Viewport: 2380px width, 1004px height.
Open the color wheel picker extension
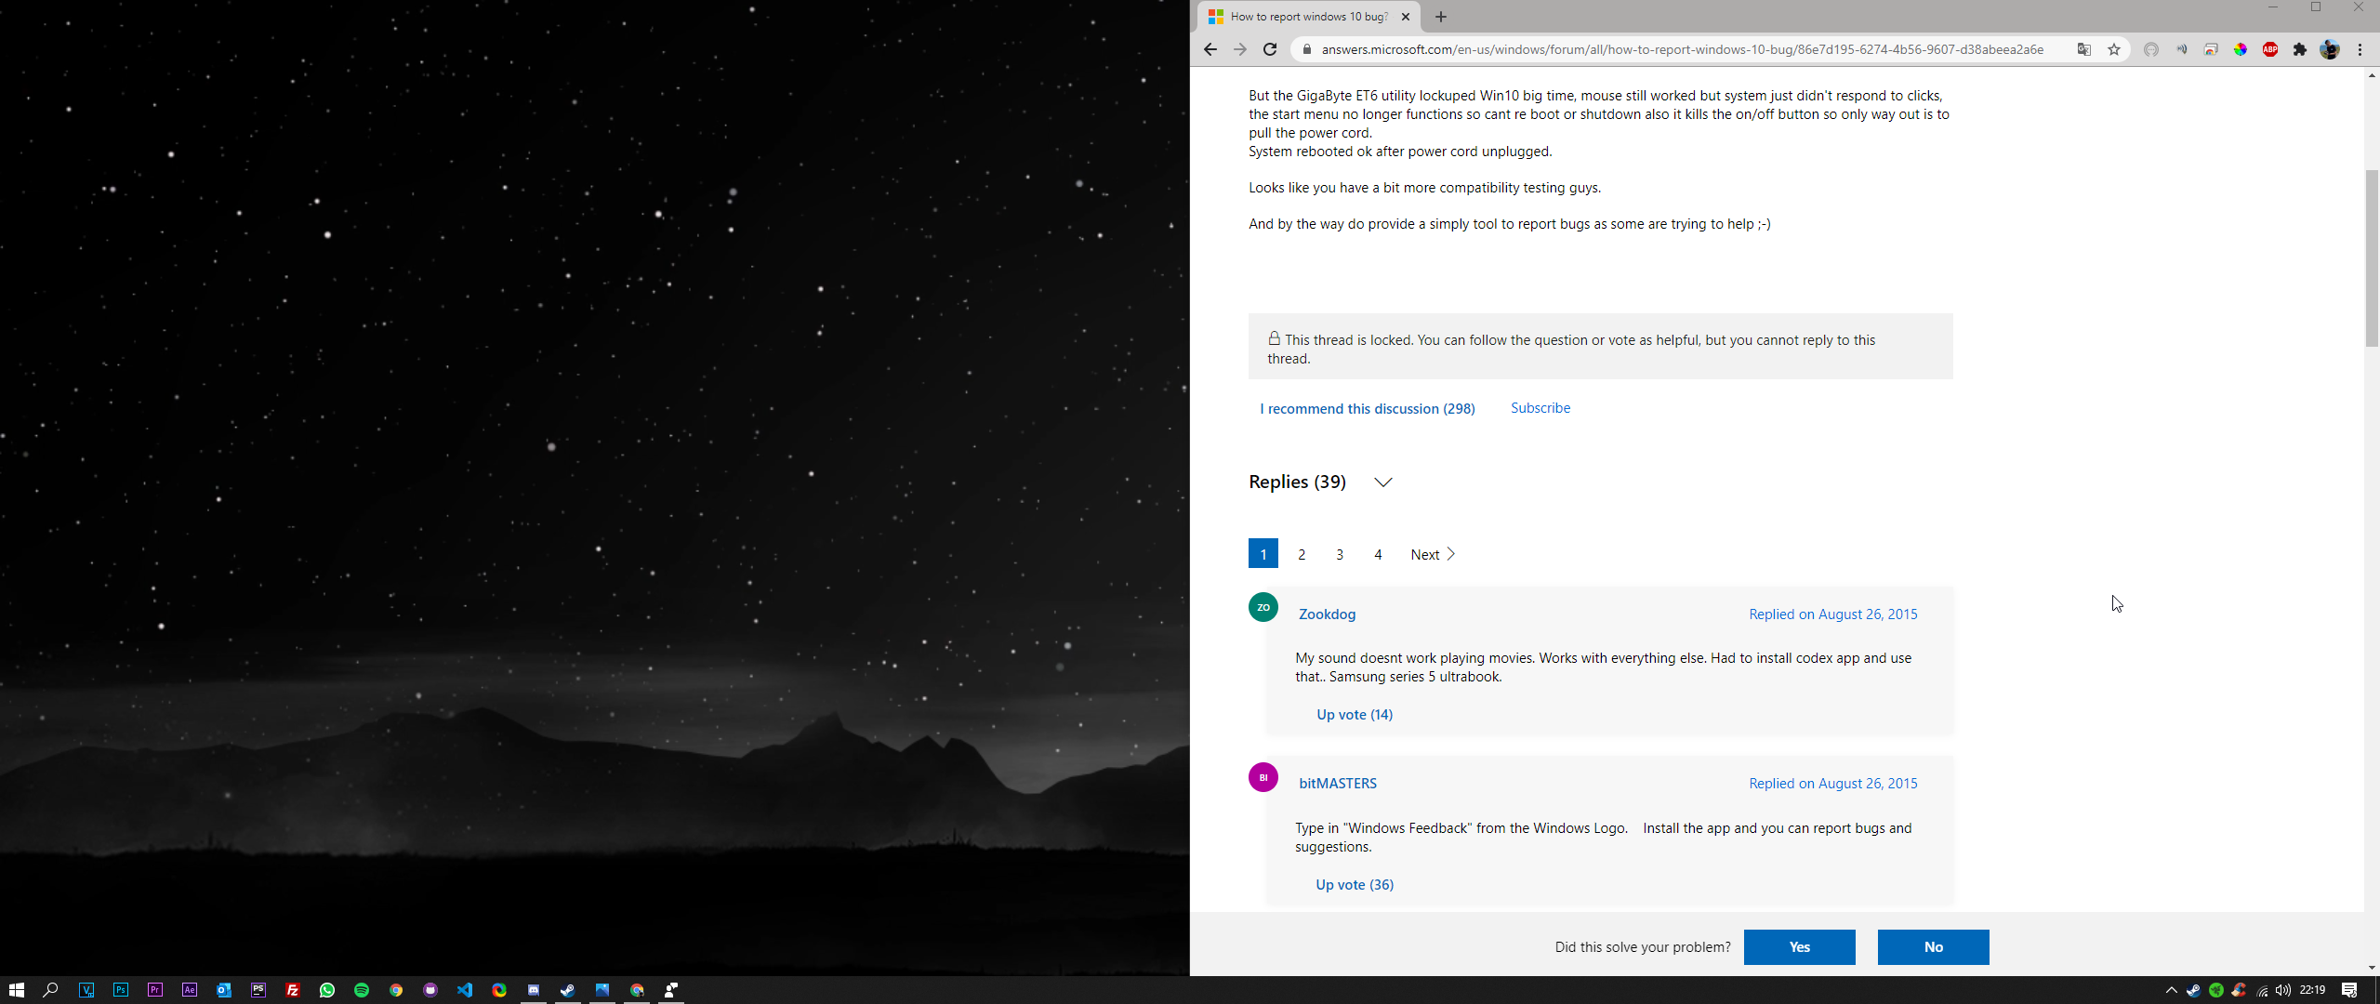click(x=2241, y=49)
